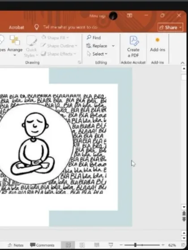
Task: Go to next slide double-arrow
Action: point(184,219)
